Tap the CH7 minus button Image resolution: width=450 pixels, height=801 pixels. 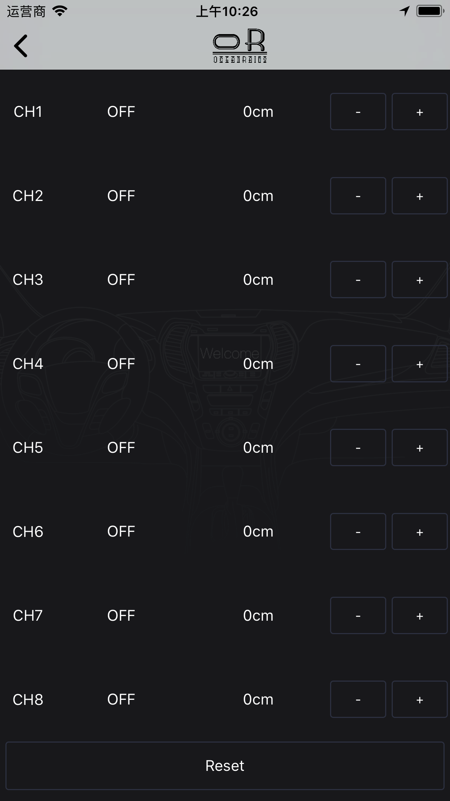click(x=358, y=616)
